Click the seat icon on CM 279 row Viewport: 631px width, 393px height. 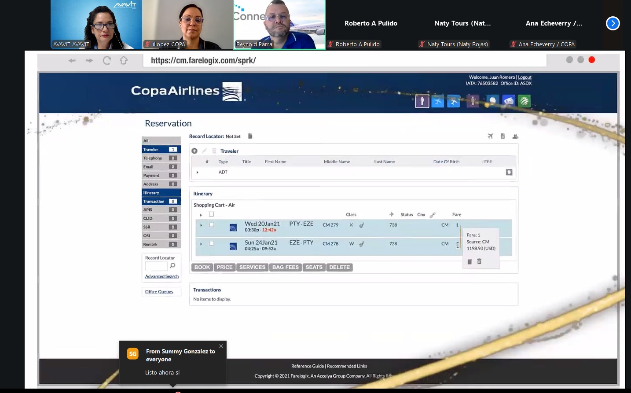tap(361, 225)
